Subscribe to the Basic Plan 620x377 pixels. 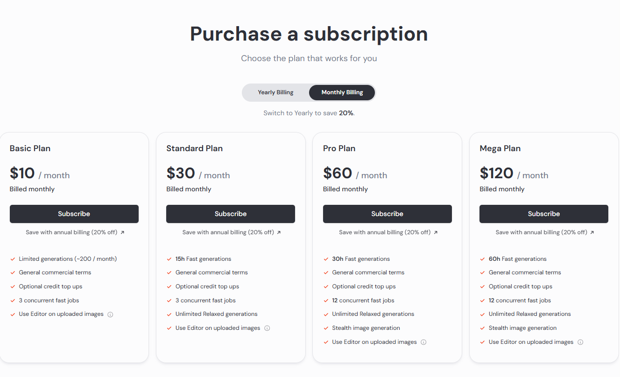pyautogui.click(x=74, y=214)
